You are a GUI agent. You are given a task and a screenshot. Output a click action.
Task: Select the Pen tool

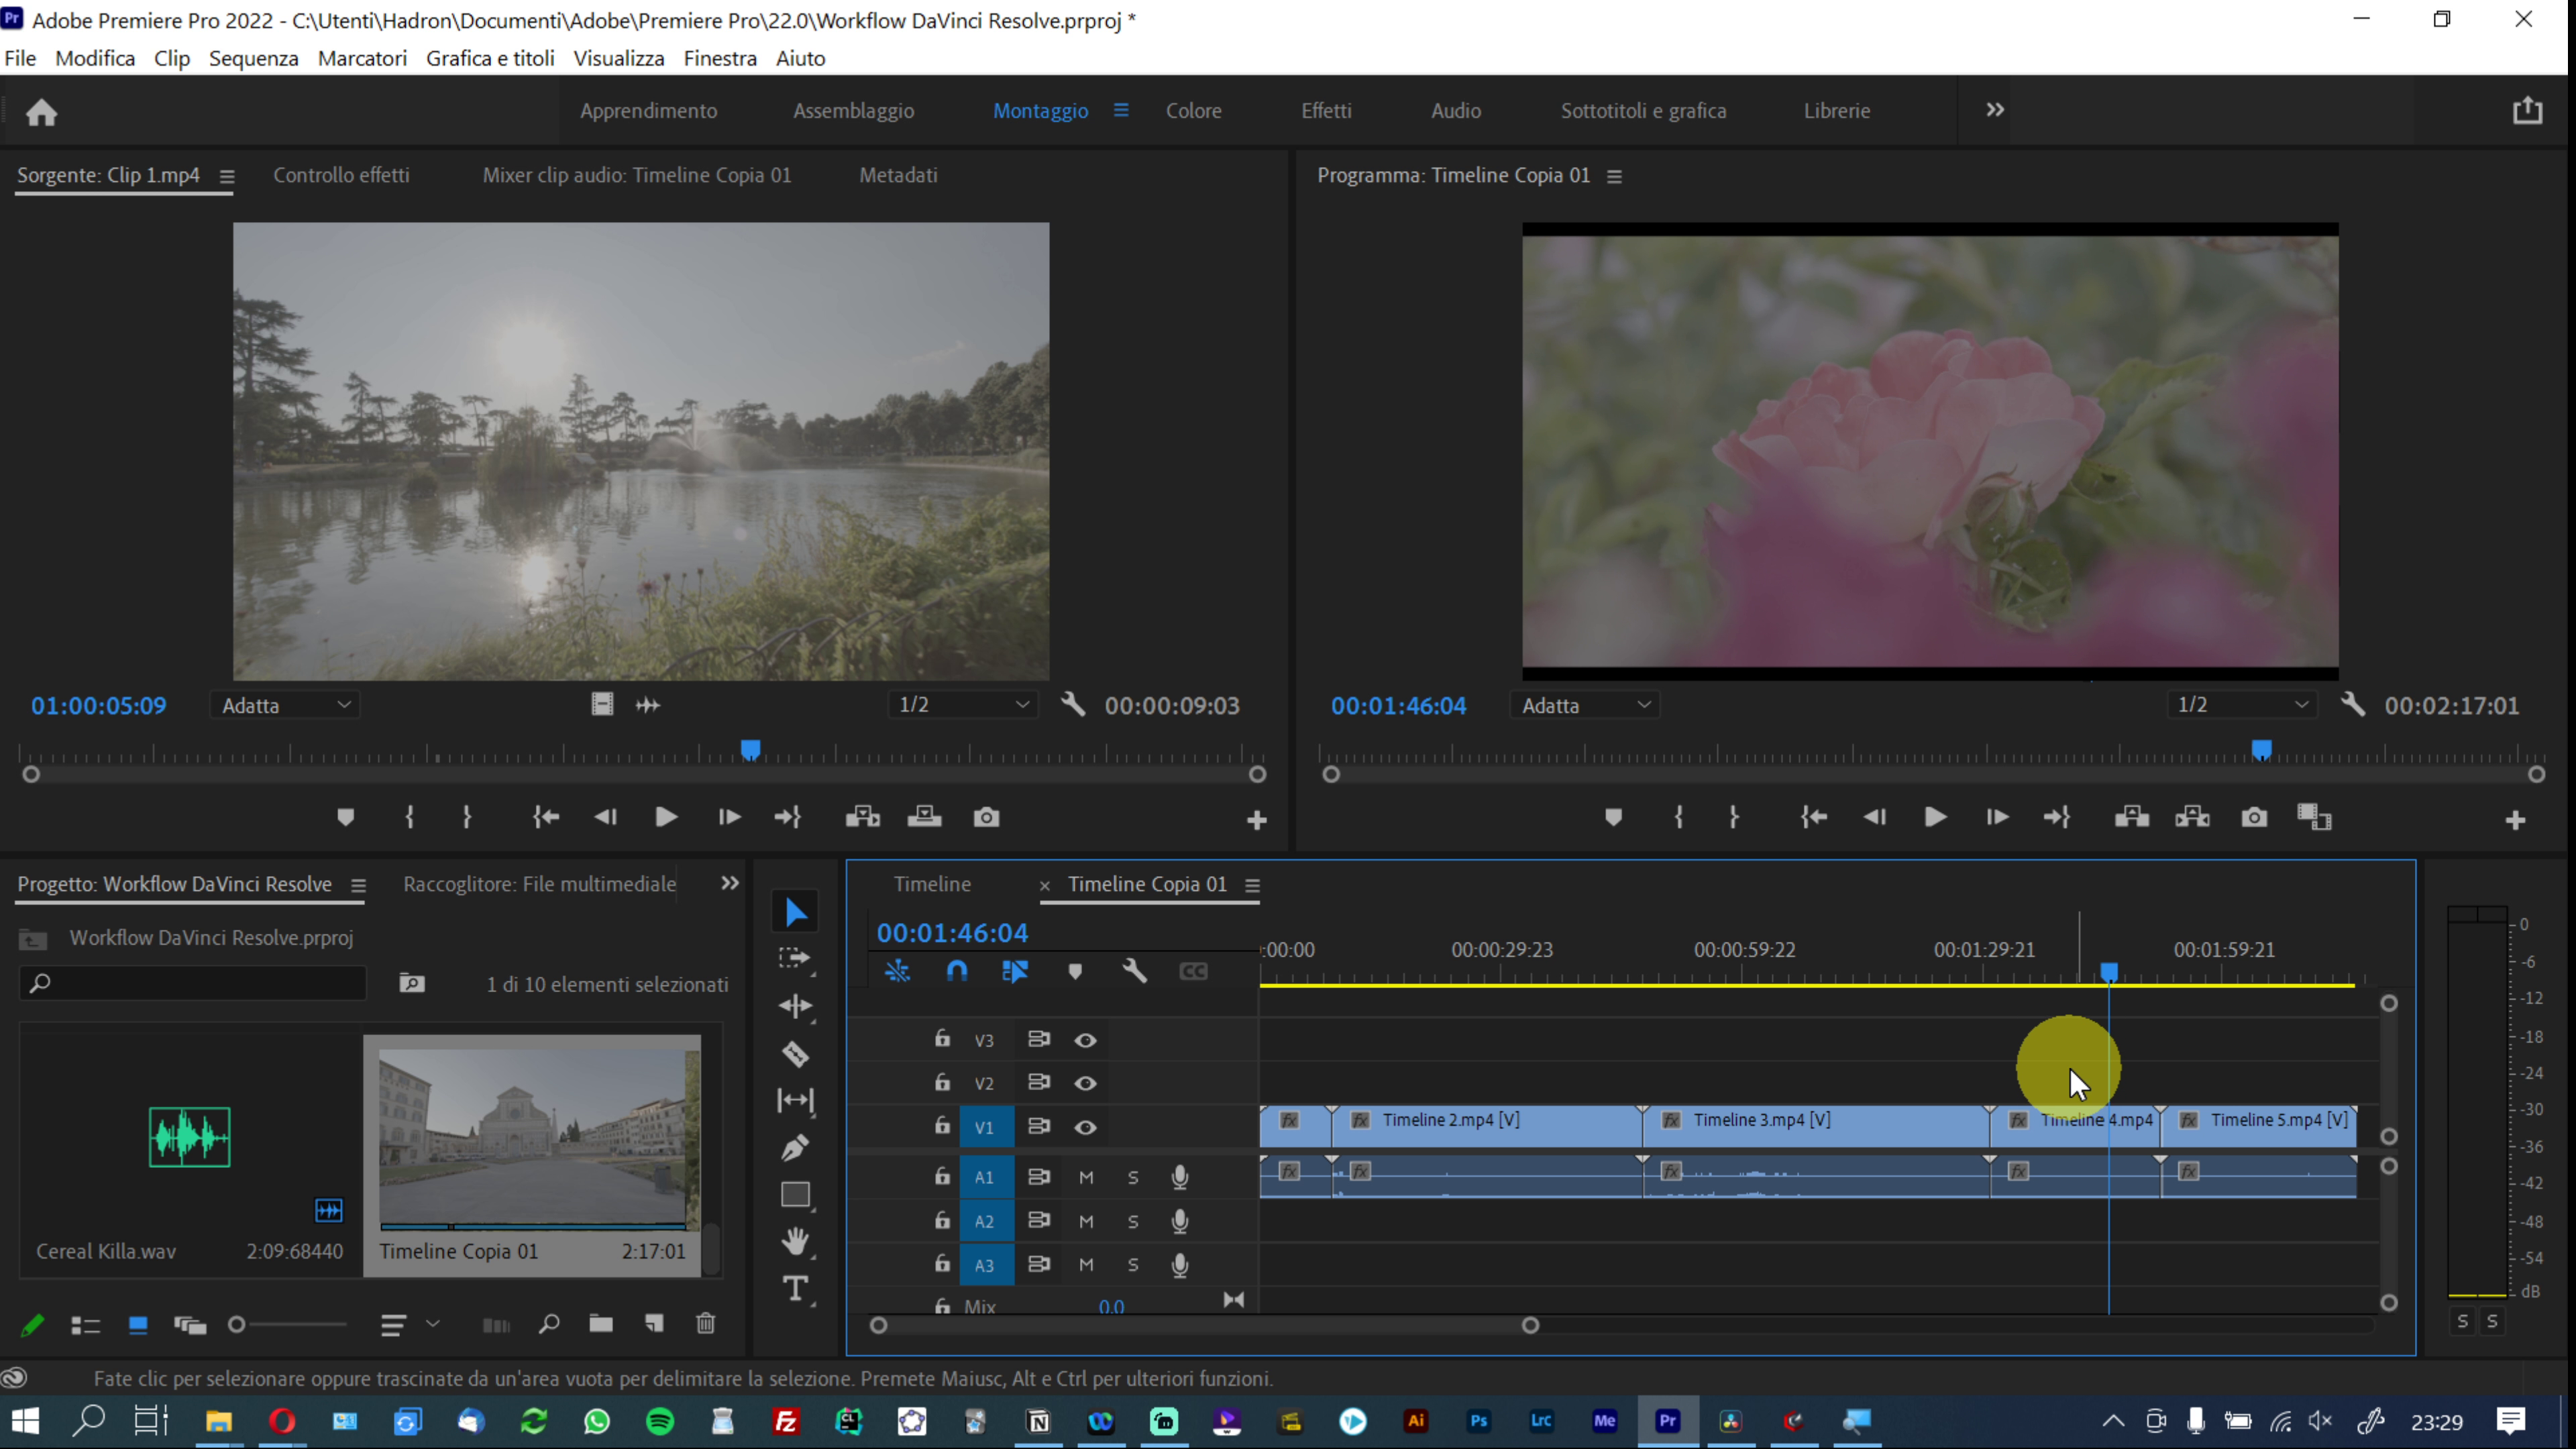(796, 1148)
